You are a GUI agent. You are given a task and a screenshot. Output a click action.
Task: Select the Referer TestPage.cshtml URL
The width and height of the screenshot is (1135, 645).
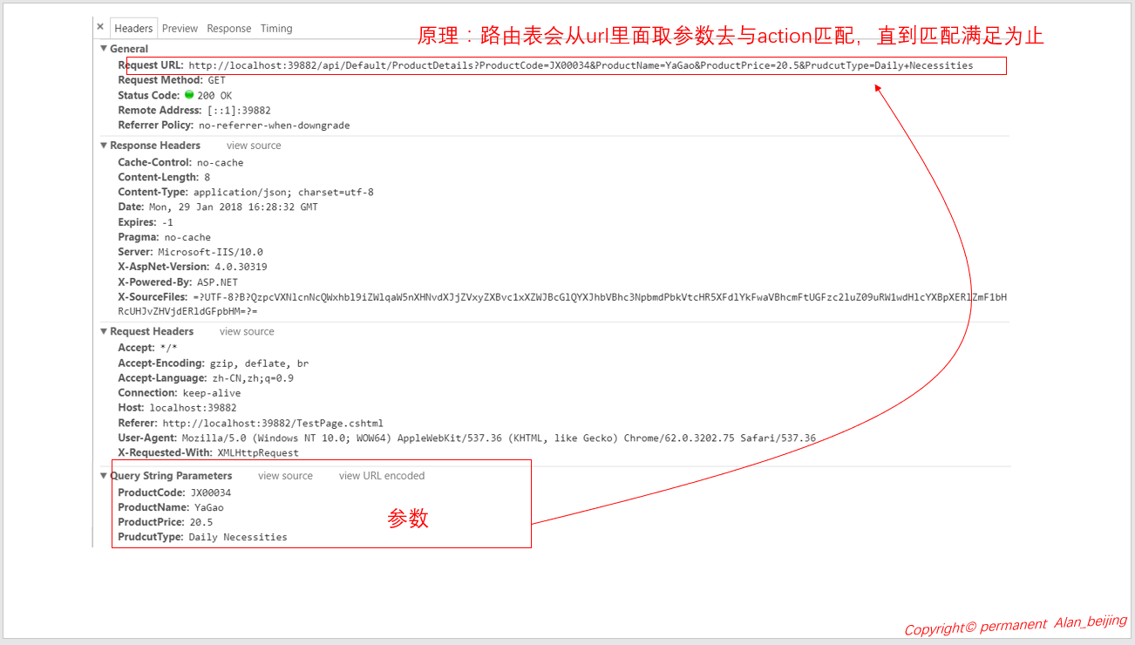point(273,423)
